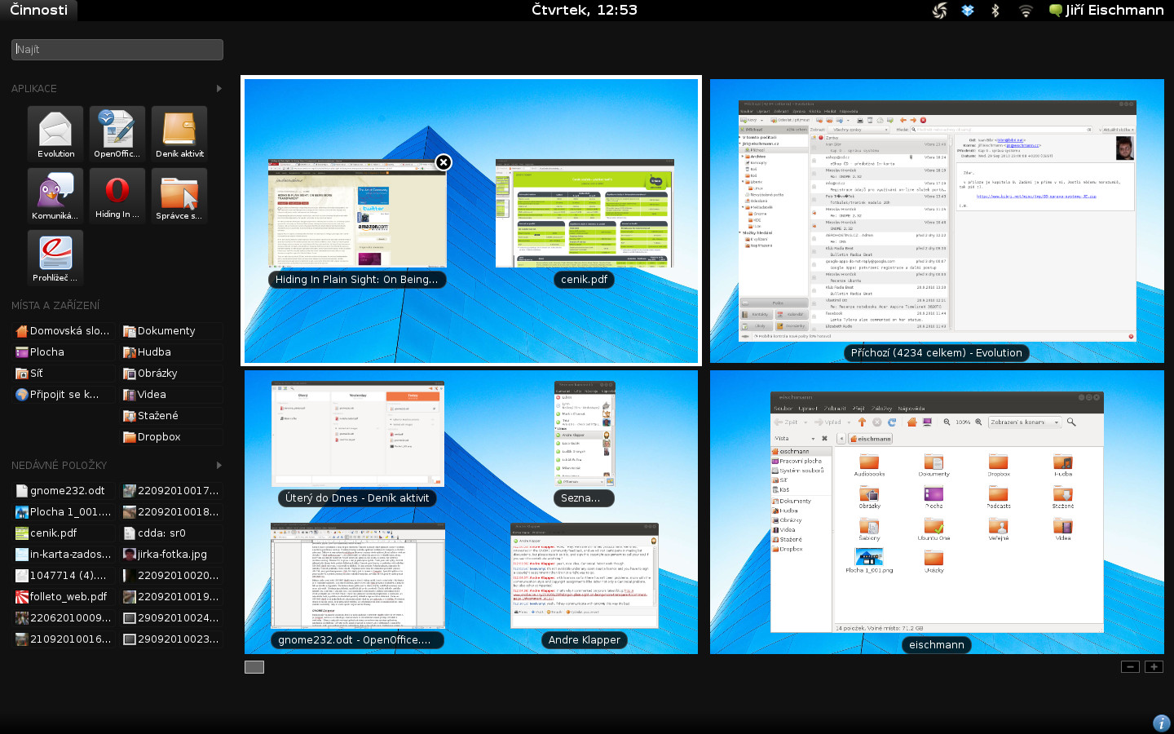Click the Dropbox tray icon
This screenshot has height=734, width=1174.
pyautogui.click(x=968, y=11)
